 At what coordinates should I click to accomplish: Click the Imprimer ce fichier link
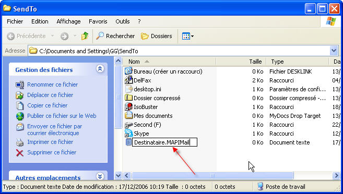coord(50,142)
